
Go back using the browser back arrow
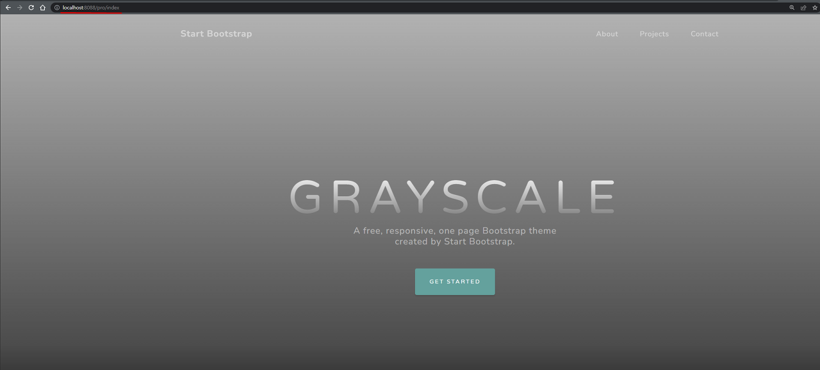pos(8,8)
